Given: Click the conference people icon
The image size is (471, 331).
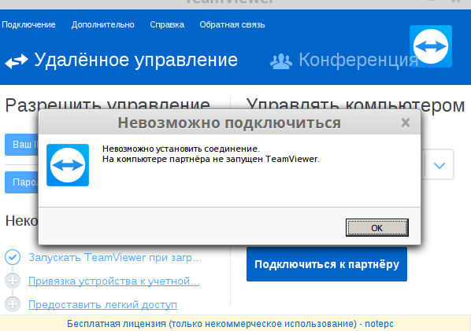Looking at the screenshot, I should [281, 61].
